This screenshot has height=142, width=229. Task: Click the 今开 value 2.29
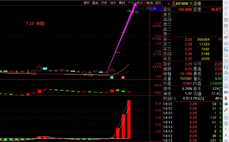[x=219, y=64]
